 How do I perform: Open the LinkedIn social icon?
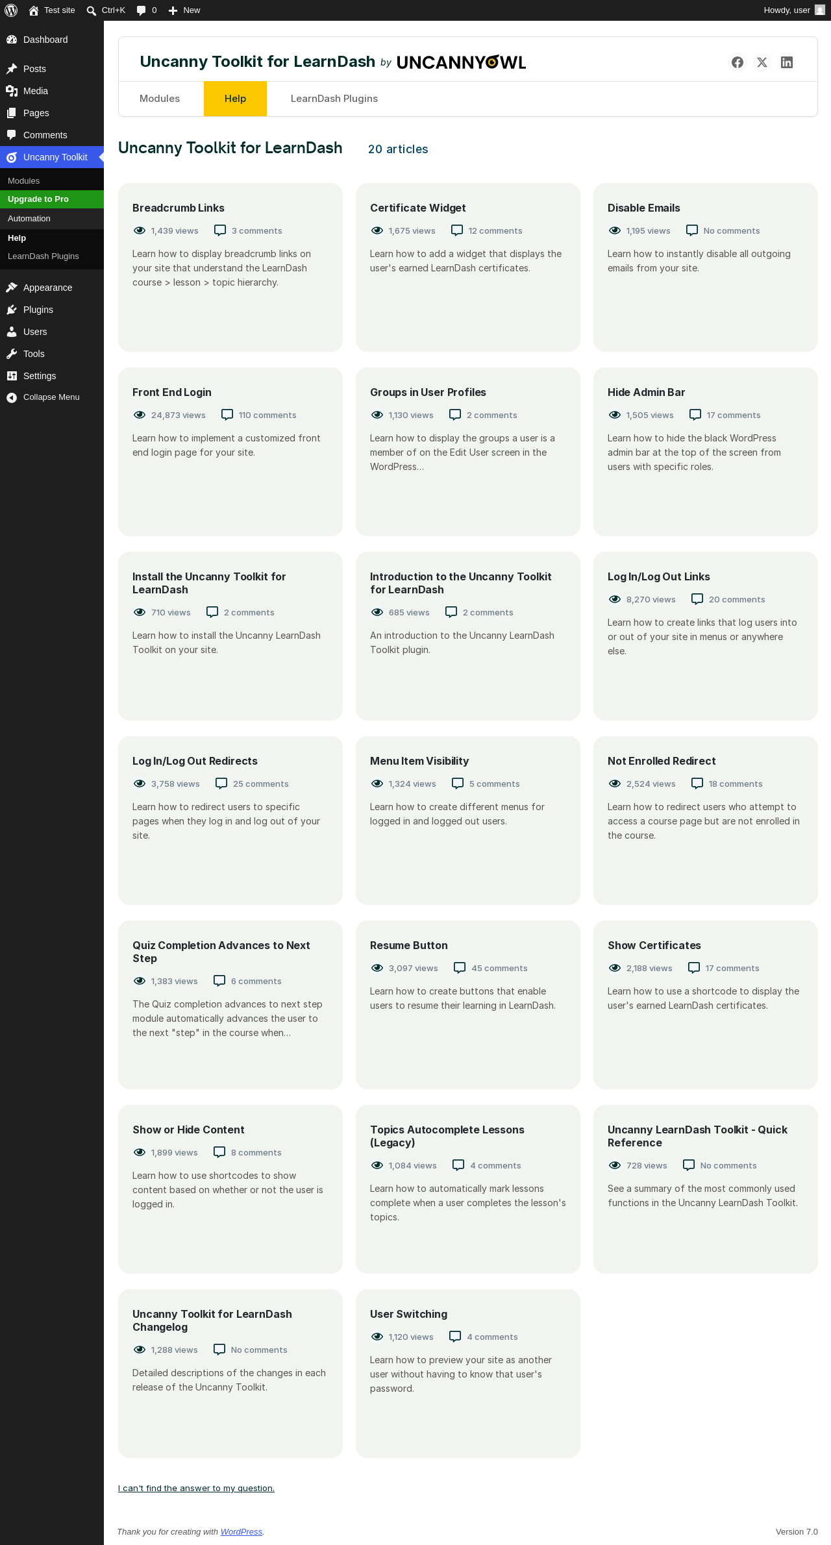point(787,62)
